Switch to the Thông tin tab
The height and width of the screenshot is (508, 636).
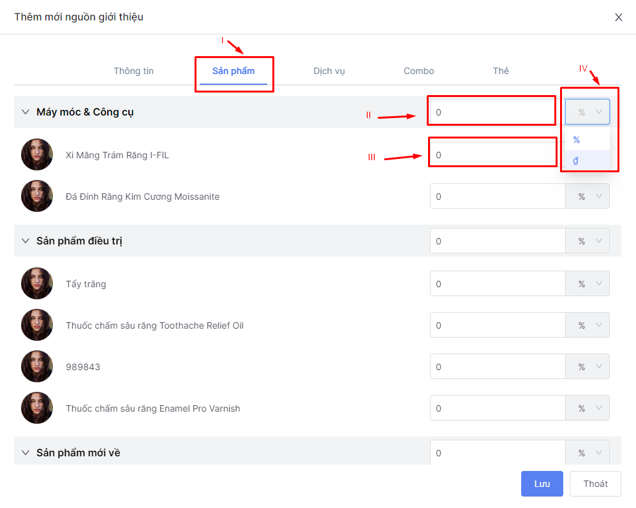[x=133, y=71]
